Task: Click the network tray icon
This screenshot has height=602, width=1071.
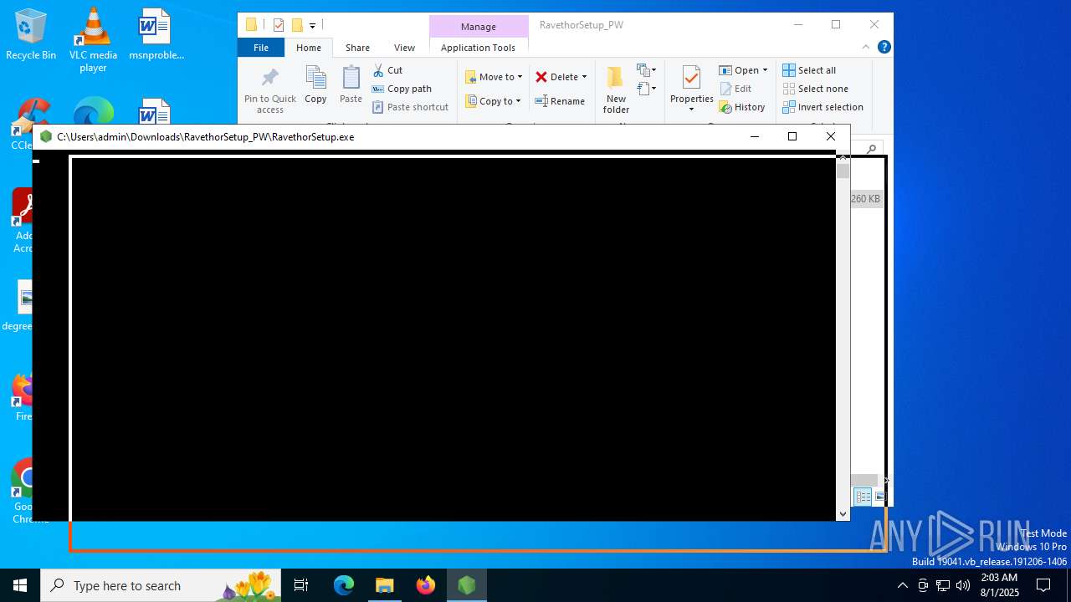Action: click(x=943, y=585)
